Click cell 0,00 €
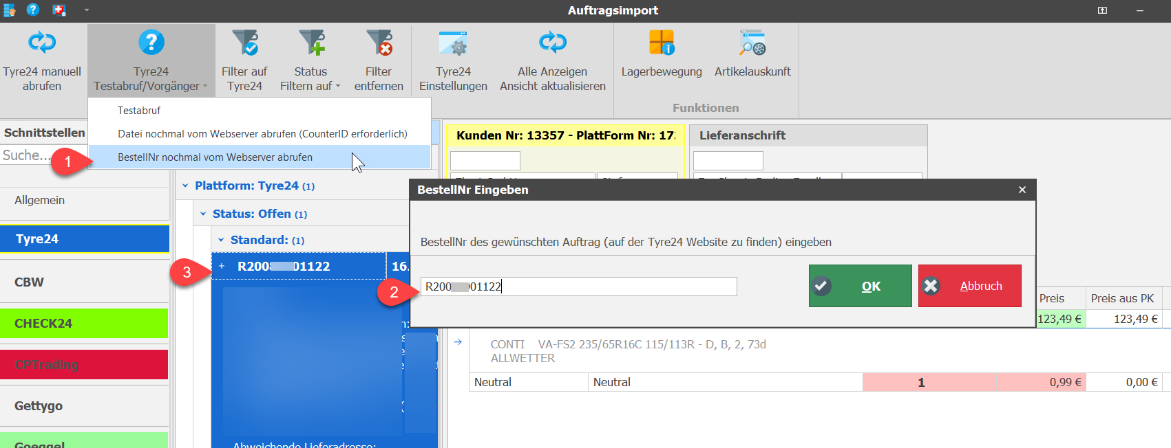The image size is (1171, 448). click(x=1125, y=382)
